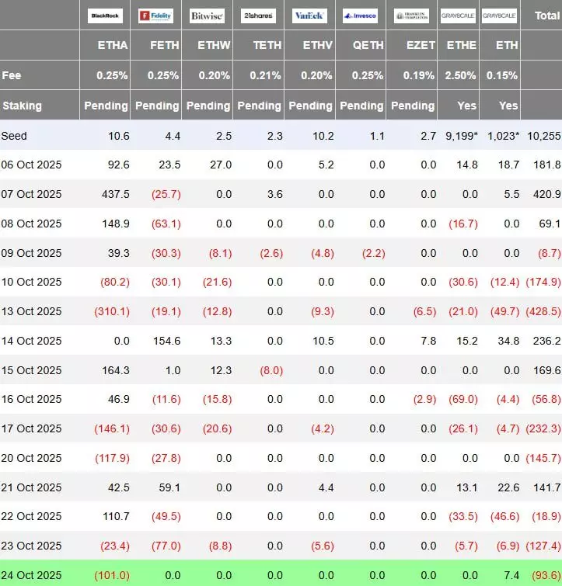Viewport: 562px width, 586px height.
Task: Click the ETHE fee cell showing 2.50%
Action: click(x=461, y=75)
